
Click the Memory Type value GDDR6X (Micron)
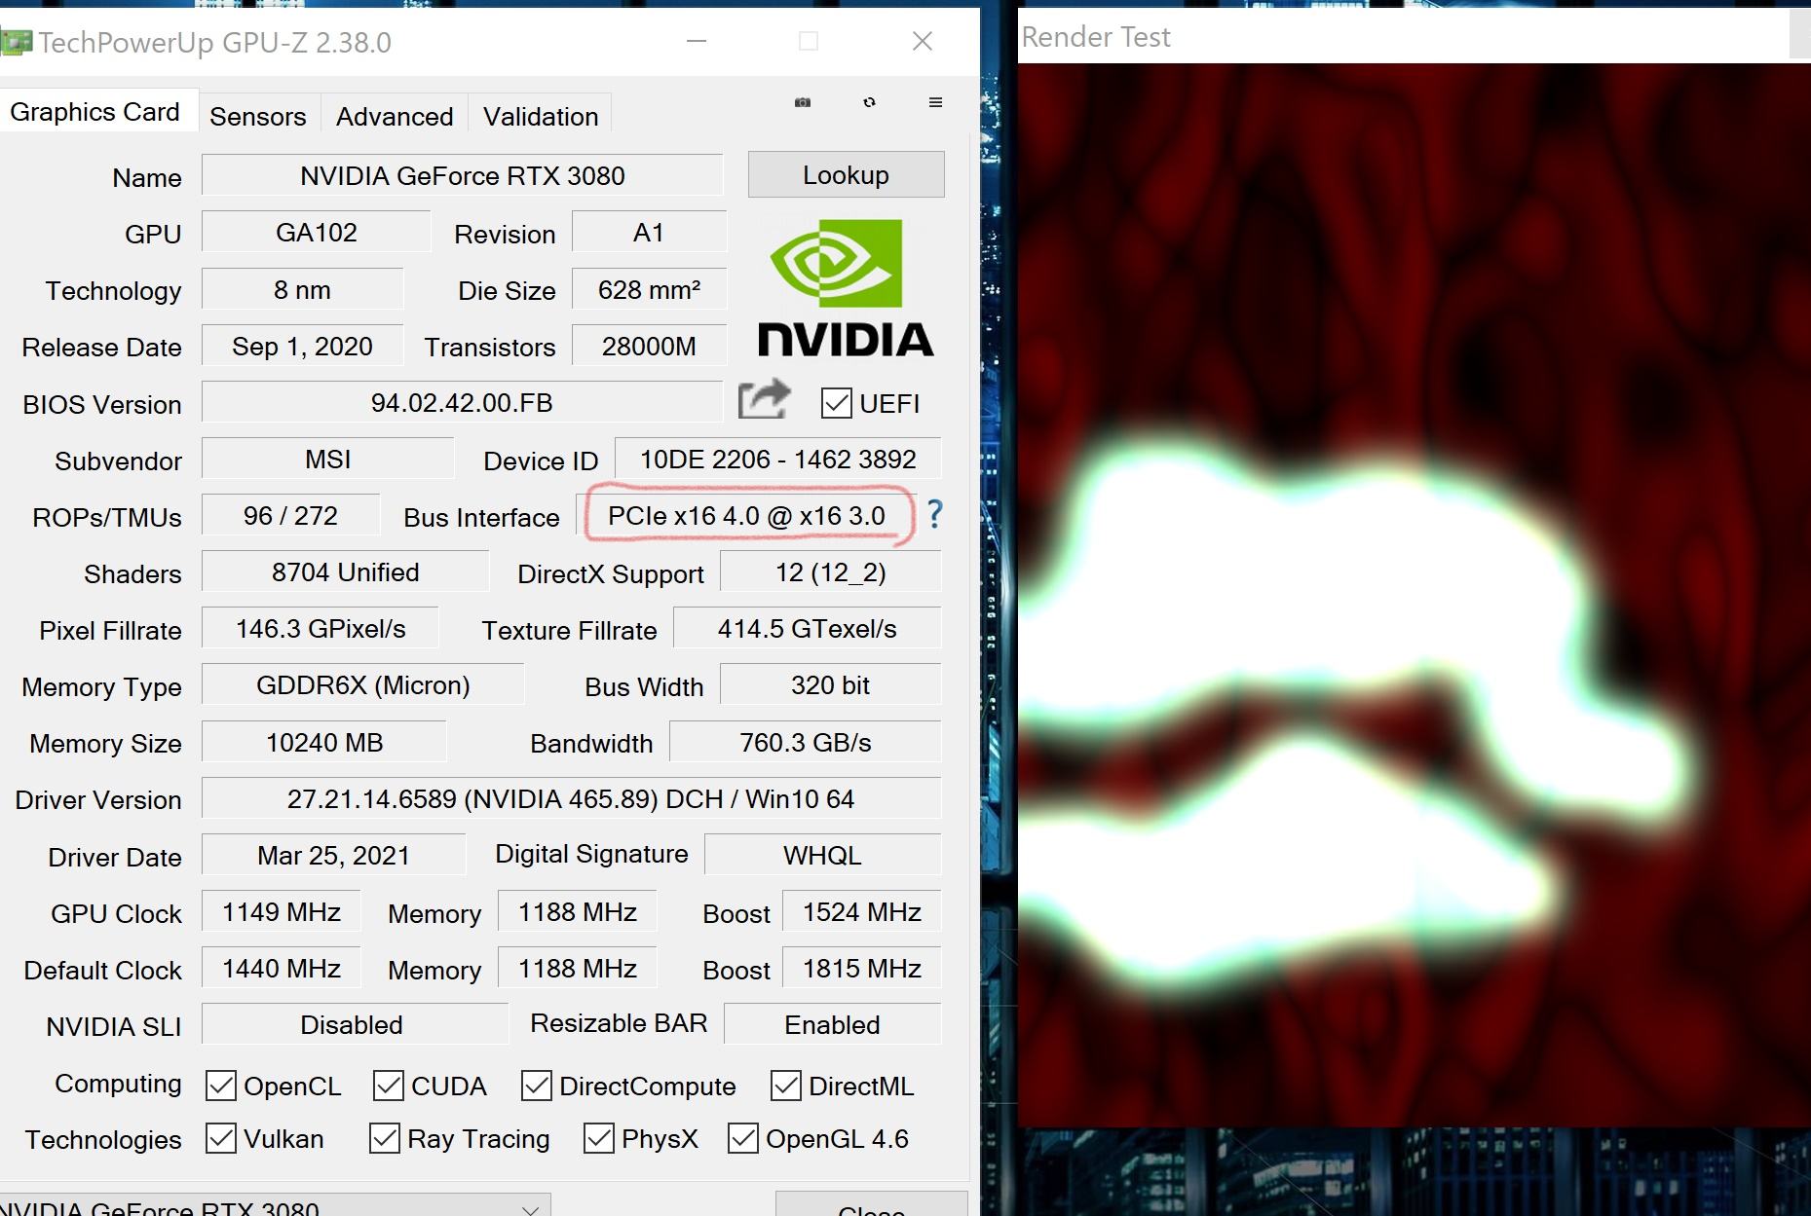[x=363, y=685]
